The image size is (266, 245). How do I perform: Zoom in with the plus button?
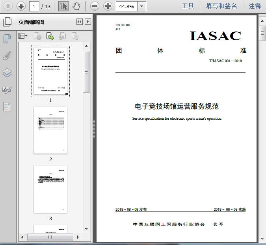tap(108, 6)
